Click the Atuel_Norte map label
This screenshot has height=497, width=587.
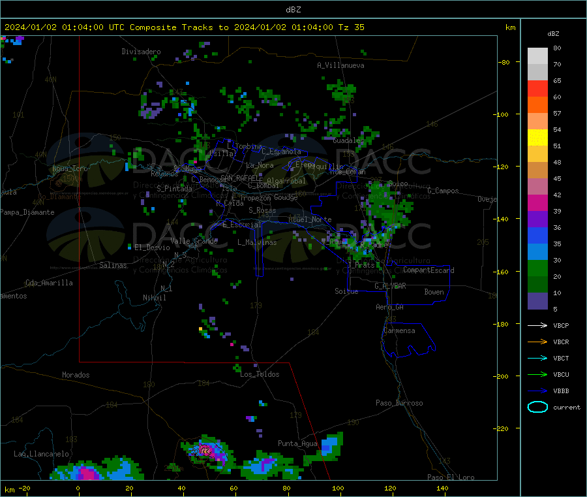(310, 219)
